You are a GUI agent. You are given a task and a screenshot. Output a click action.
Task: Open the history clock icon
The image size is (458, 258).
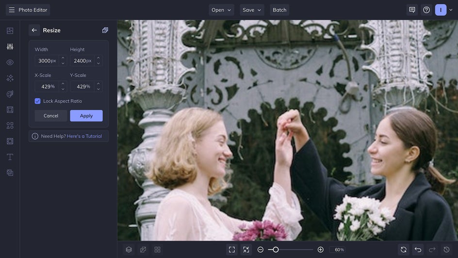(x=447, y=250)
